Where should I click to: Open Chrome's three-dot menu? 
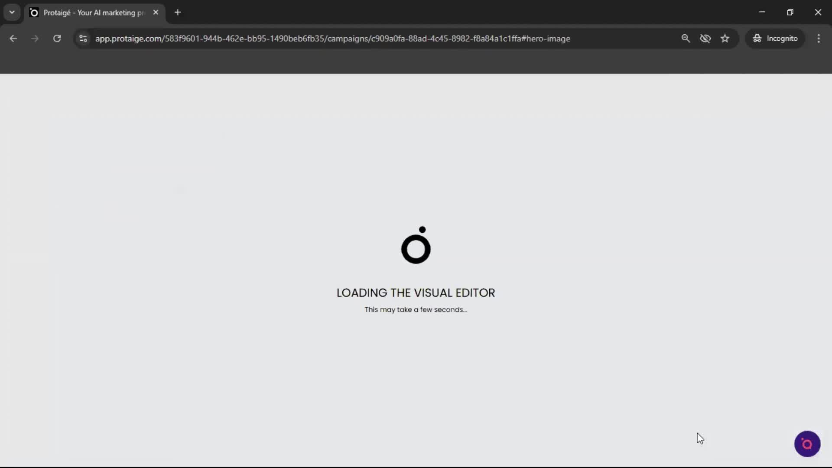tap(819, 39)
